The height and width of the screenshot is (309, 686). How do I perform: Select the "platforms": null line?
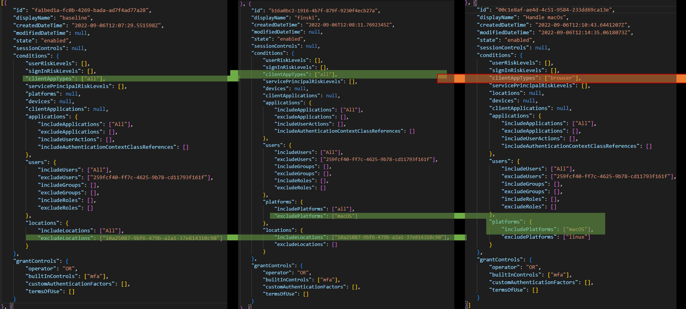click(x=53, y=94)
